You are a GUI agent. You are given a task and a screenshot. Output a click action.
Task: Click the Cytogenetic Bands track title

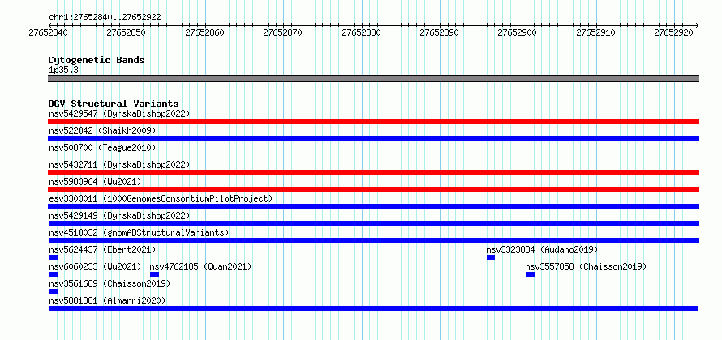tap(97, 60)
